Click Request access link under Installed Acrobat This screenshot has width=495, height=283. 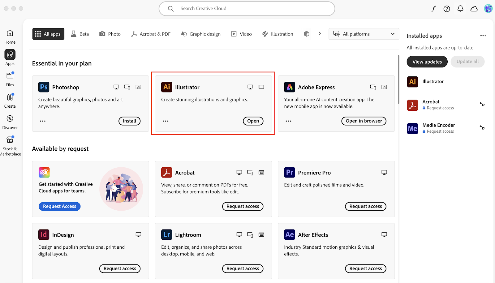pos(440,108)
